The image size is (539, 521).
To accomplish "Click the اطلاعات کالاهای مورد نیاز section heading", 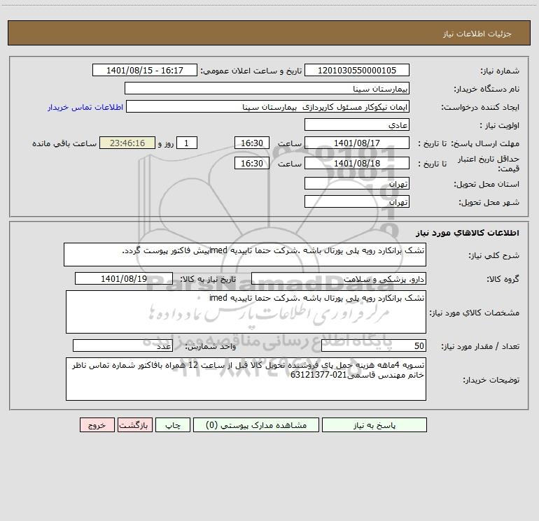I will 468,233.
